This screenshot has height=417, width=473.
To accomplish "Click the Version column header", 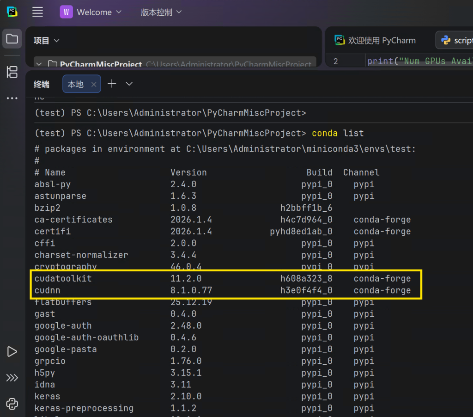I will tap(188, 172).
